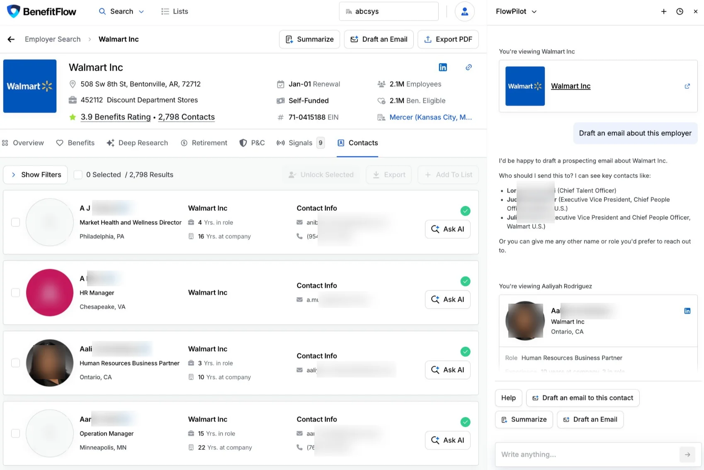
Task: Ask AI about the Philadelphia contact
Action: click(448, 229)
